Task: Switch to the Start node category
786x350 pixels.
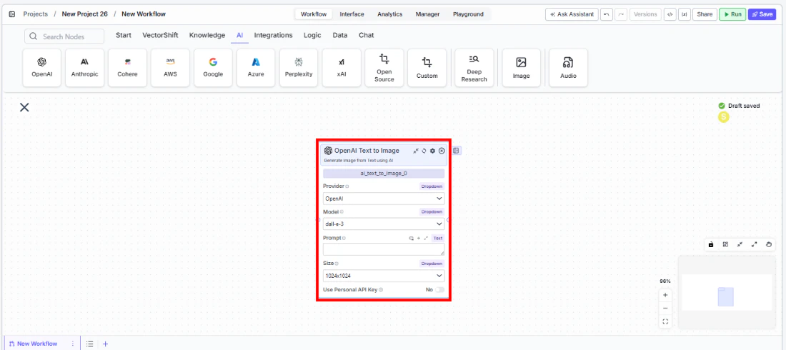Action: pos(124,35)
